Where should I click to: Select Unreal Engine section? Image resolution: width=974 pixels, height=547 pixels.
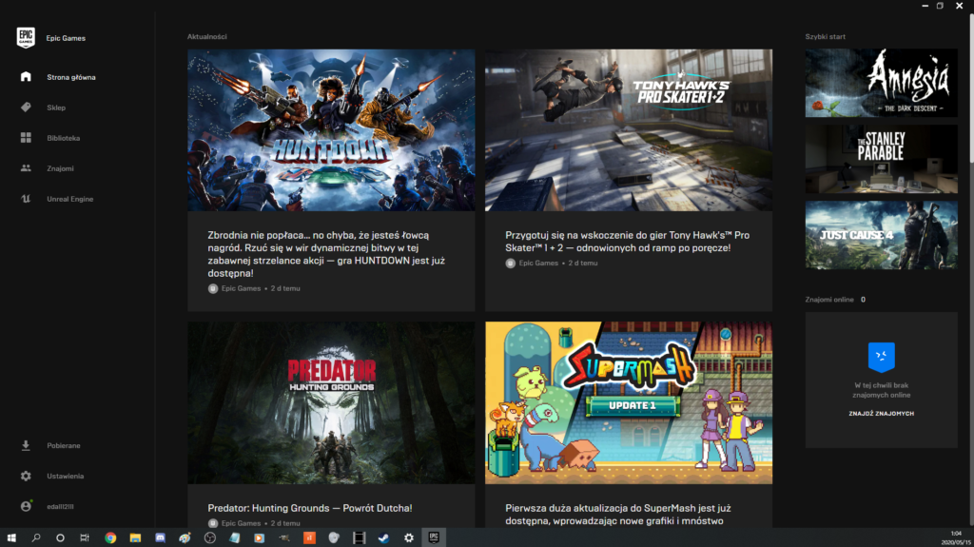pyautogui.click(x=70, y=199)
